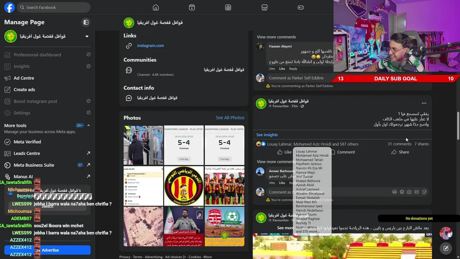Viewport: 460px width, 259px height.
Task: Open the Communities channel icon
Action: [x=129, y=70]
